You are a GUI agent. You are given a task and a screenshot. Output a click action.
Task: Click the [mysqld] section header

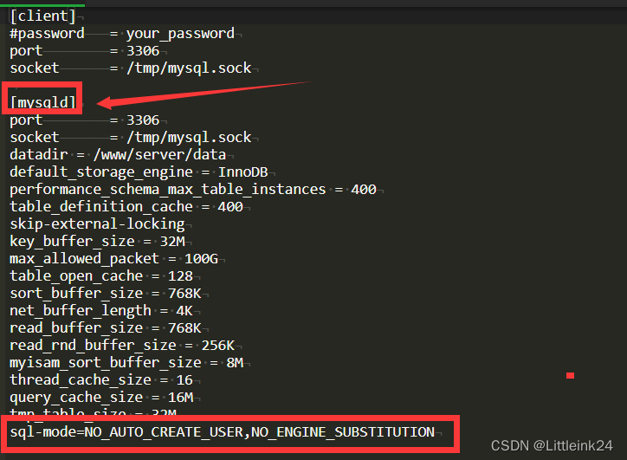coord(42,102)
